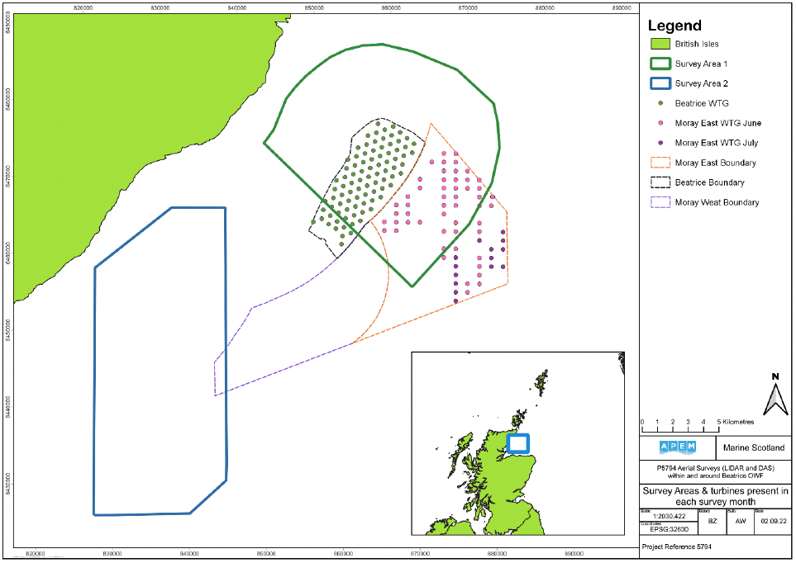796x563 pixels.
Task: Click the Legend heading
Action: pos(674,26)
